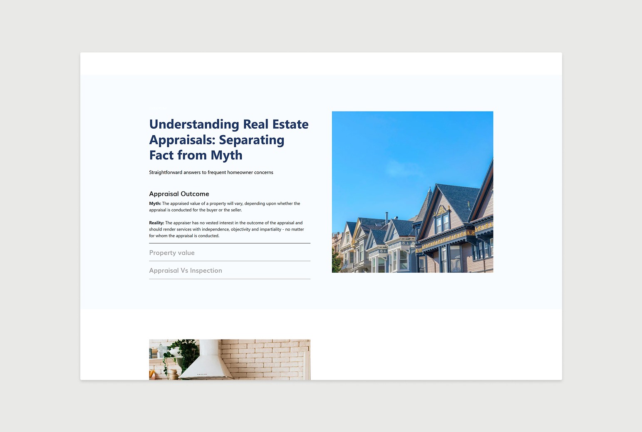
Task: Select the page title about Real Estate Appraisals
Action: coord(228,139)
